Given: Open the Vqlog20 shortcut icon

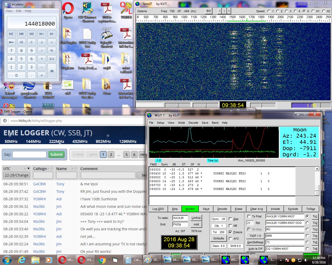Looking at the screenshot, I should [x=107, y=35].
